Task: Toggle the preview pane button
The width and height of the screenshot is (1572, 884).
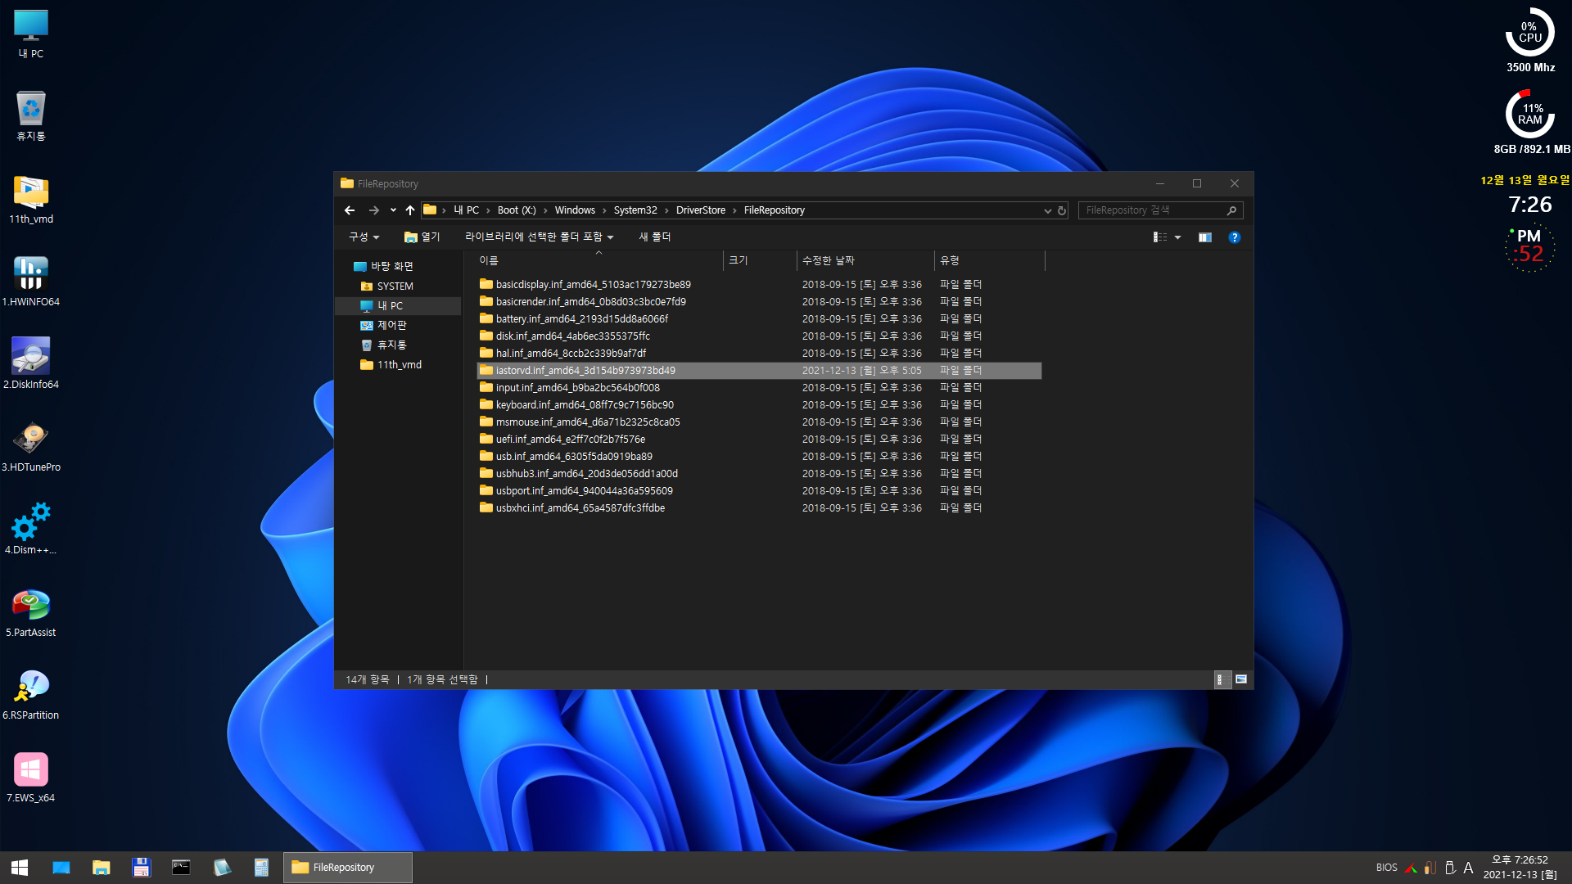Action: pos(1205,237)
